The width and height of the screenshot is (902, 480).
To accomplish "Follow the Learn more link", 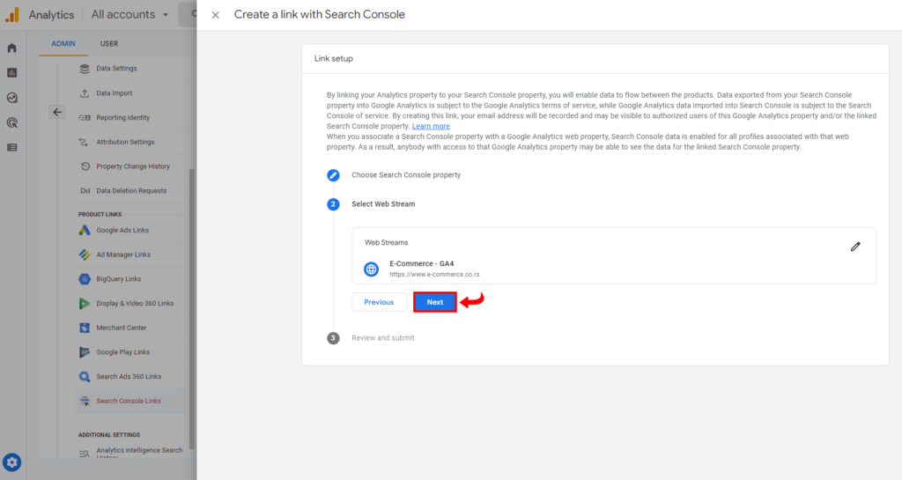I will click(431, 126).
